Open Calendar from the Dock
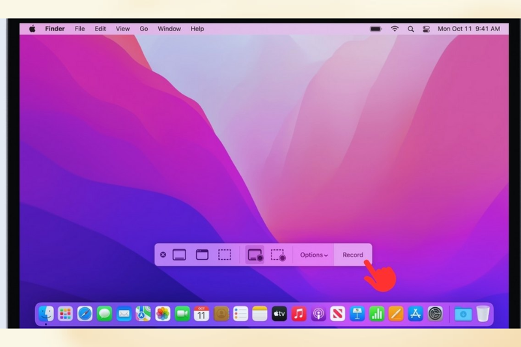521x347 pixels. coord(201,314)
